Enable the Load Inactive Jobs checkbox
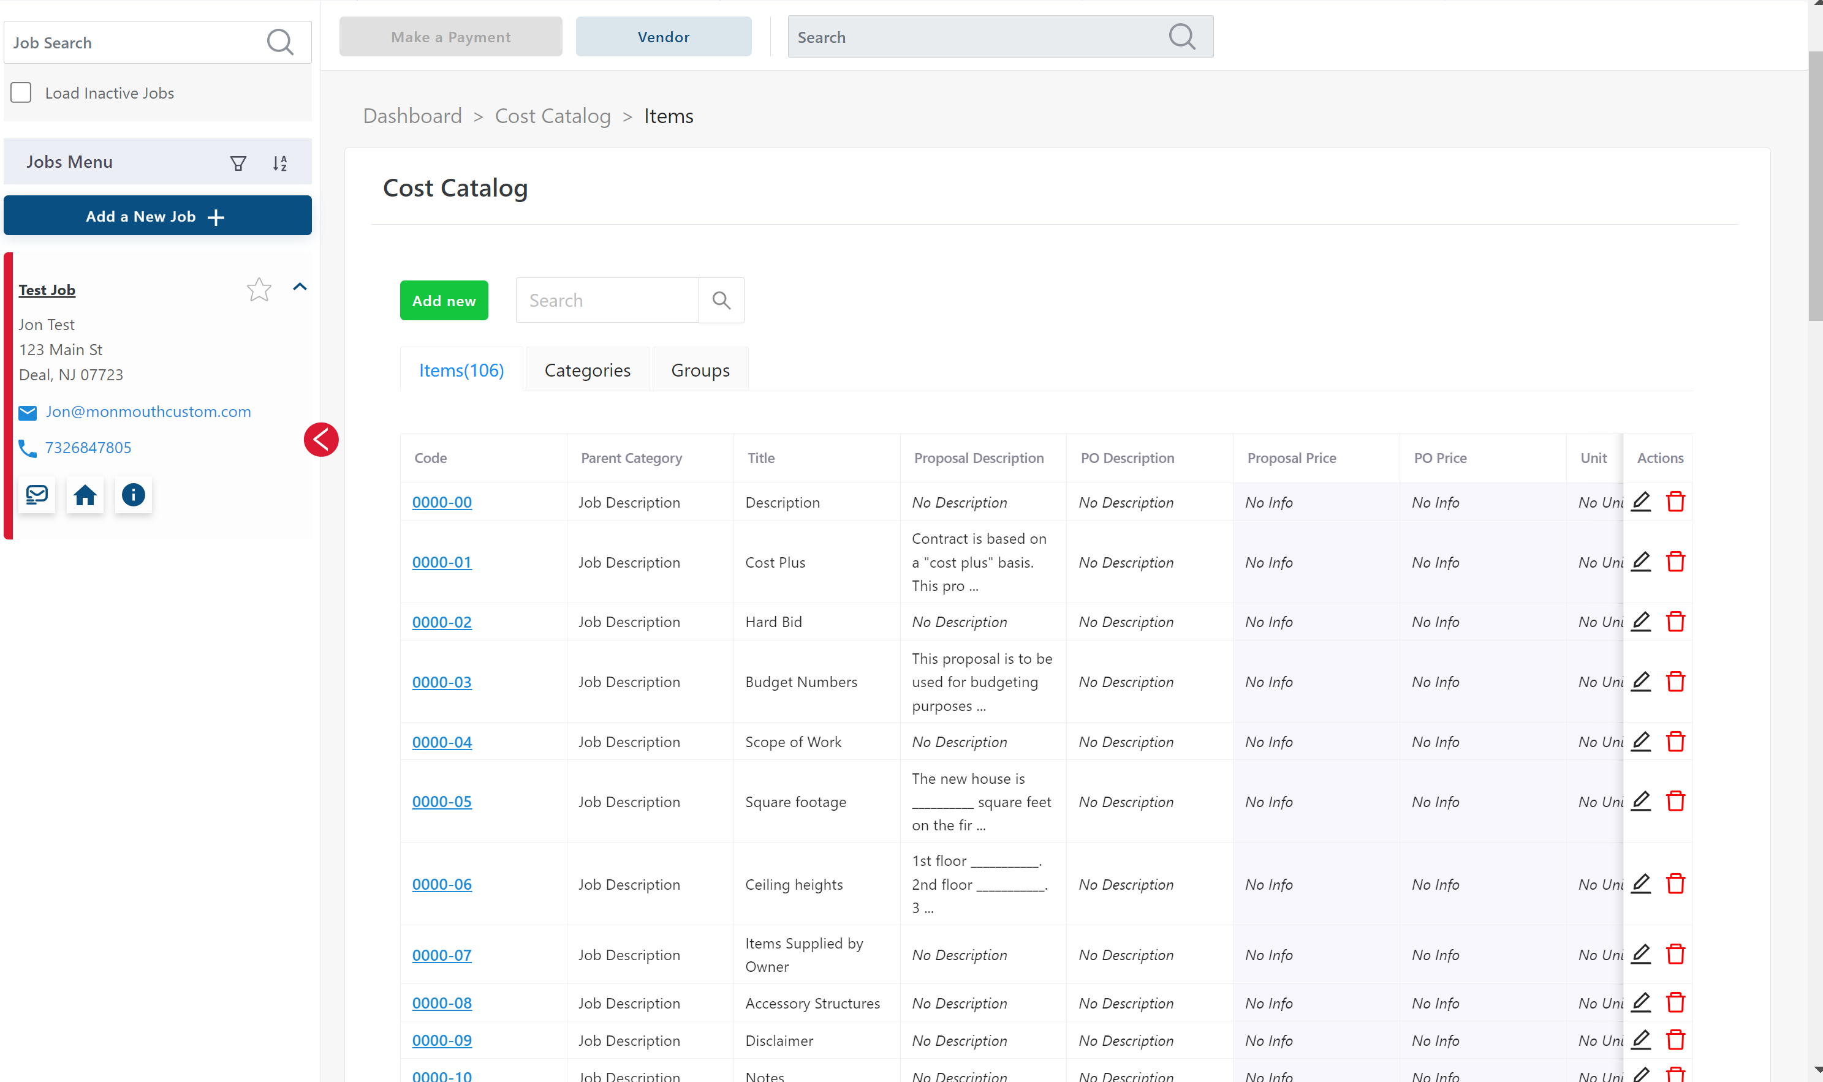The width and height of the screenshot is (1823, 1082). [21, 92]
